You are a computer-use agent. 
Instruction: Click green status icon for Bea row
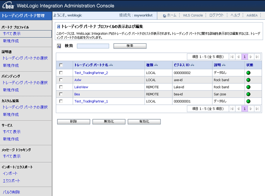(x=248, y=94)
